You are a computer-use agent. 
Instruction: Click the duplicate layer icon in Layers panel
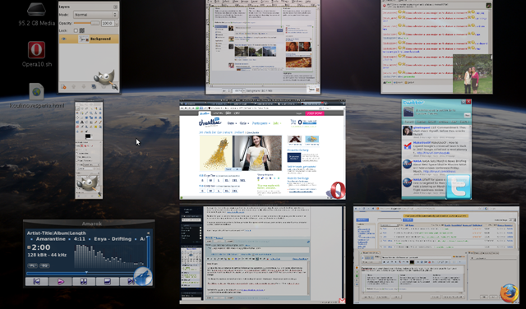click(94, 86)
